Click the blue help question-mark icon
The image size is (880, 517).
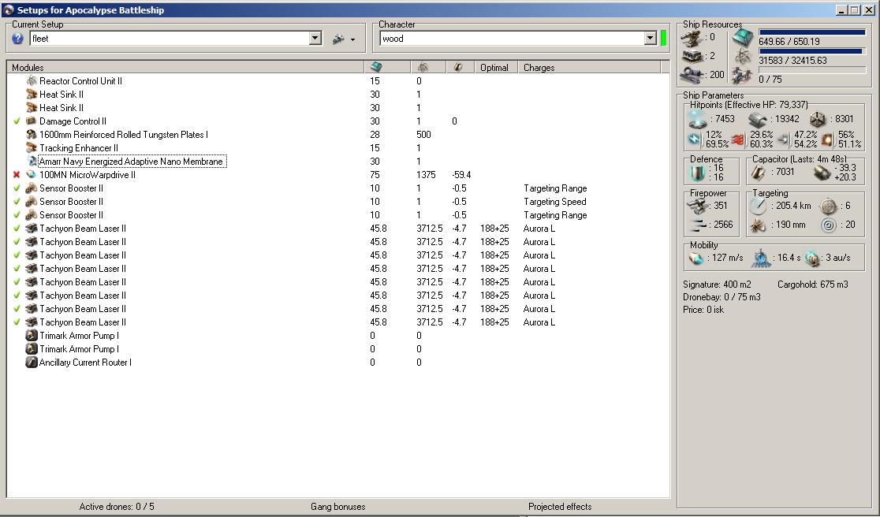(18, 38)
